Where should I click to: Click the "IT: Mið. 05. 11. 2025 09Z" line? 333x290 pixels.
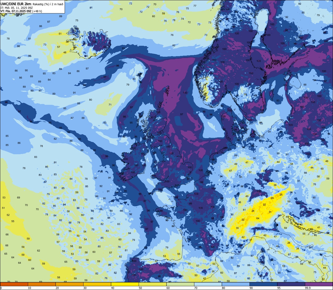coord(17,8)
